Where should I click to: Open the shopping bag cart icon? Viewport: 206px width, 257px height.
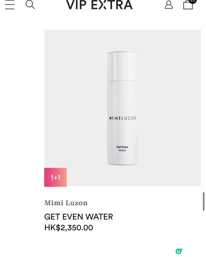coord(188,5)
